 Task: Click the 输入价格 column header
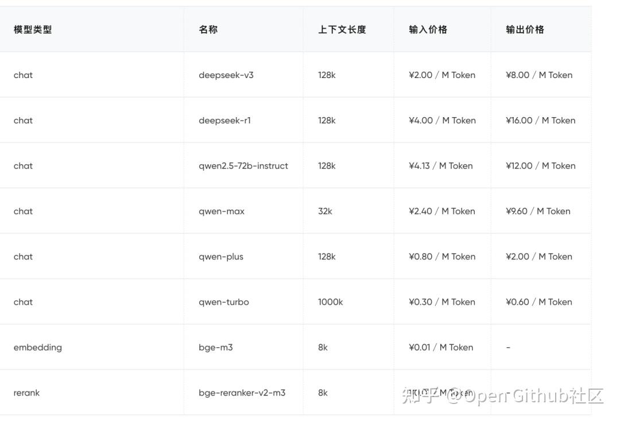(428, 30)
